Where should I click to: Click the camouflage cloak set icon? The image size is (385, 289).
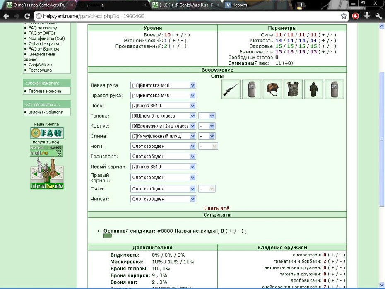313,89
